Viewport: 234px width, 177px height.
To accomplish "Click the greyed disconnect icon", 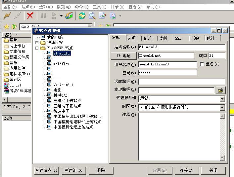I will pyautogui.click(x=17, y=16).
